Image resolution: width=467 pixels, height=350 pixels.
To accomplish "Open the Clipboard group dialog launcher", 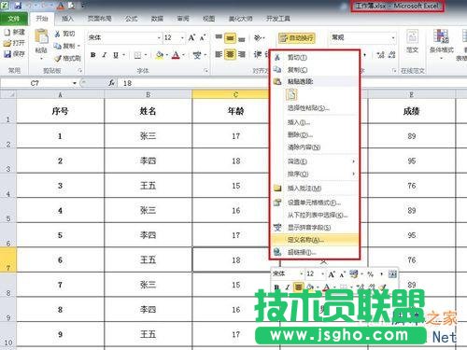I will [80, 71].
